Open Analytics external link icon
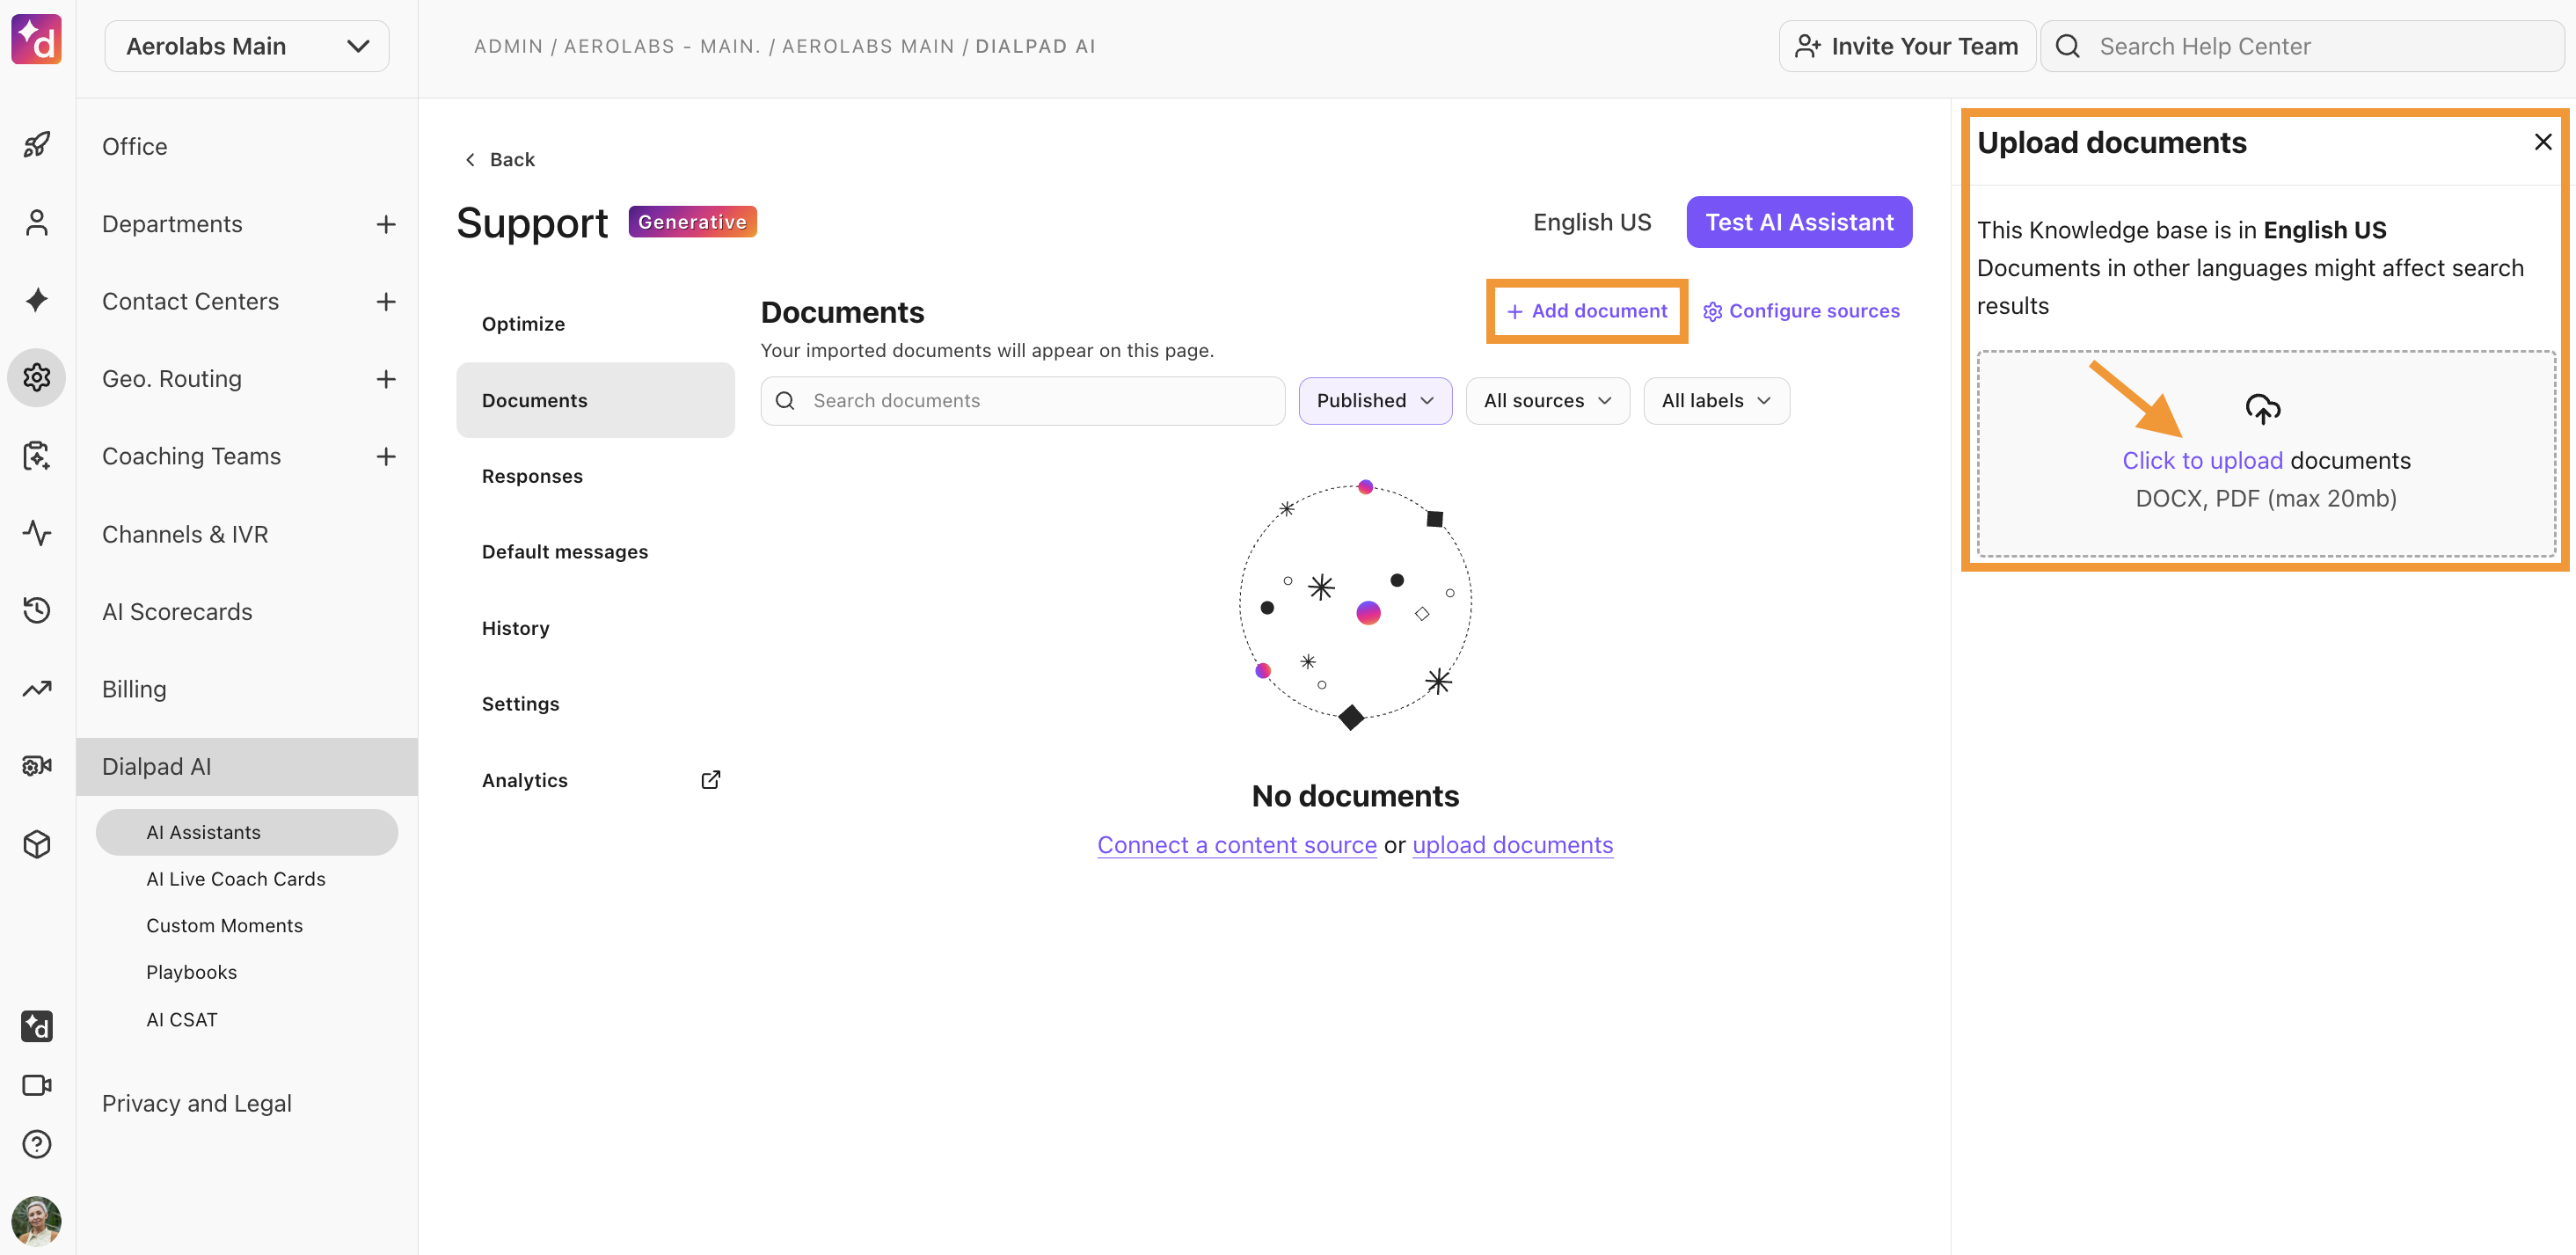Image resolution: width=2576 pixels, height=1255 pixels. tap(711, 780)
